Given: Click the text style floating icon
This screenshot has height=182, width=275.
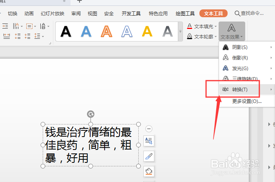Looking at the screenshot, I should point(149,141).
